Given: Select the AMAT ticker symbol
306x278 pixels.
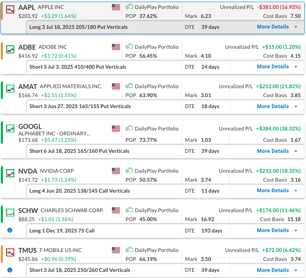Looking at the screenshot, I should coord(28,87).
